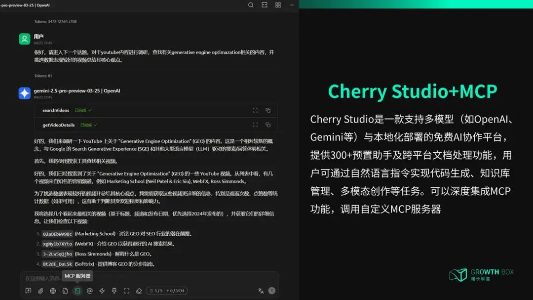
Task: Expand the searchVideos tool result to fullscreen
Action: click(255, 110)
